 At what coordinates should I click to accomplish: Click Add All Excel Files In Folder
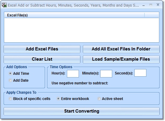coord(121,49)
